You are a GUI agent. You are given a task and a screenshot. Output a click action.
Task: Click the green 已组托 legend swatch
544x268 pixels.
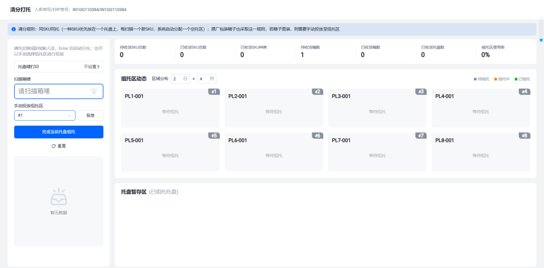[516, 79]
